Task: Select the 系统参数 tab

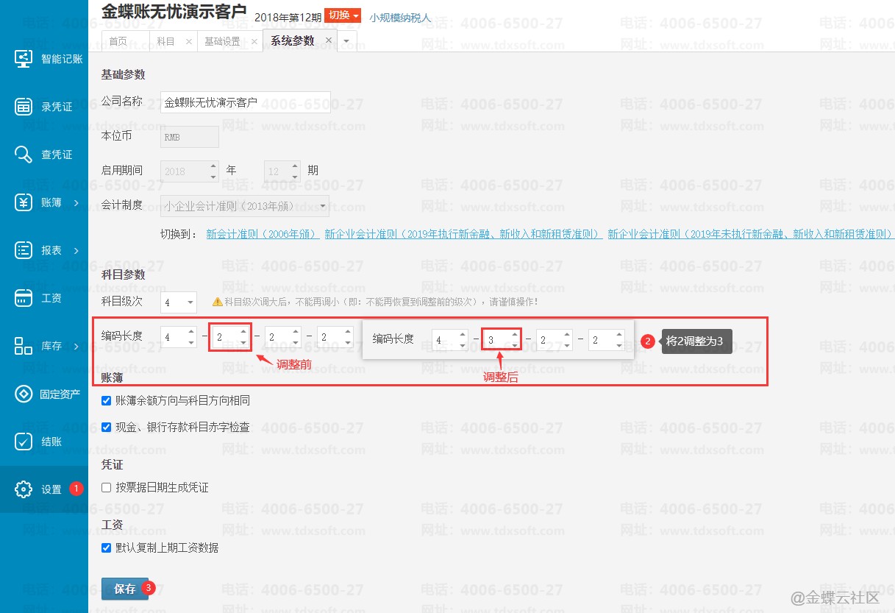Action: tap(293, 40)
